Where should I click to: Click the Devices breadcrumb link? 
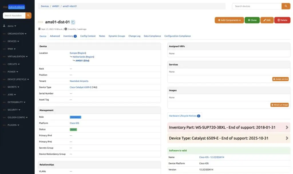[45, 6]
